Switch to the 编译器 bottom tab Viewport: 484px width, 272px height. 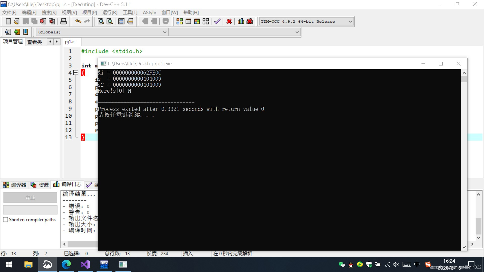click(14, 185)
